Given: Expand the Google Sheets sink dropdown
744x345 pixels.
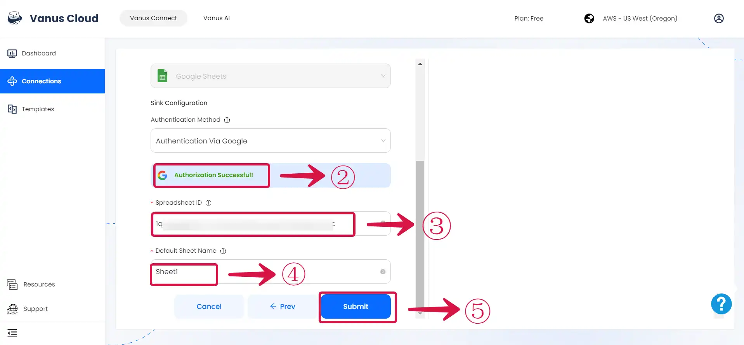Looking at the screenshot, I should [271, 76].
